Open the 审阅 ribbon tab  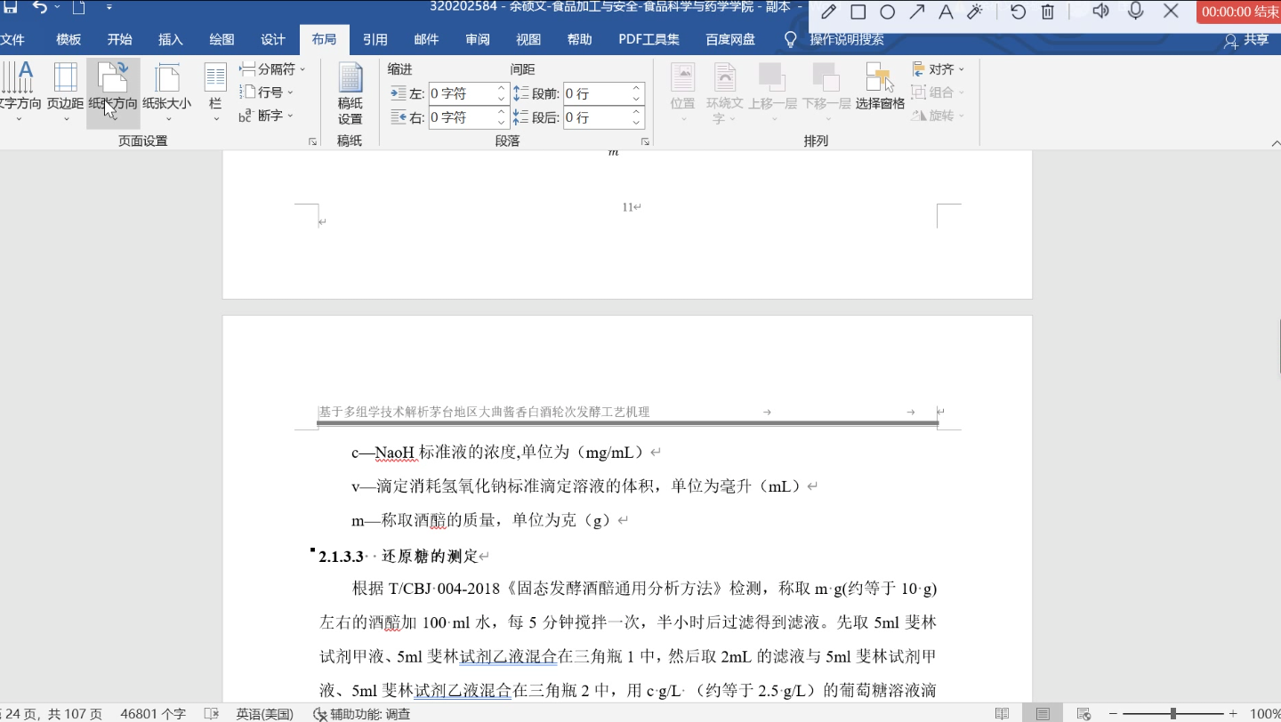(x=477, y=39)
